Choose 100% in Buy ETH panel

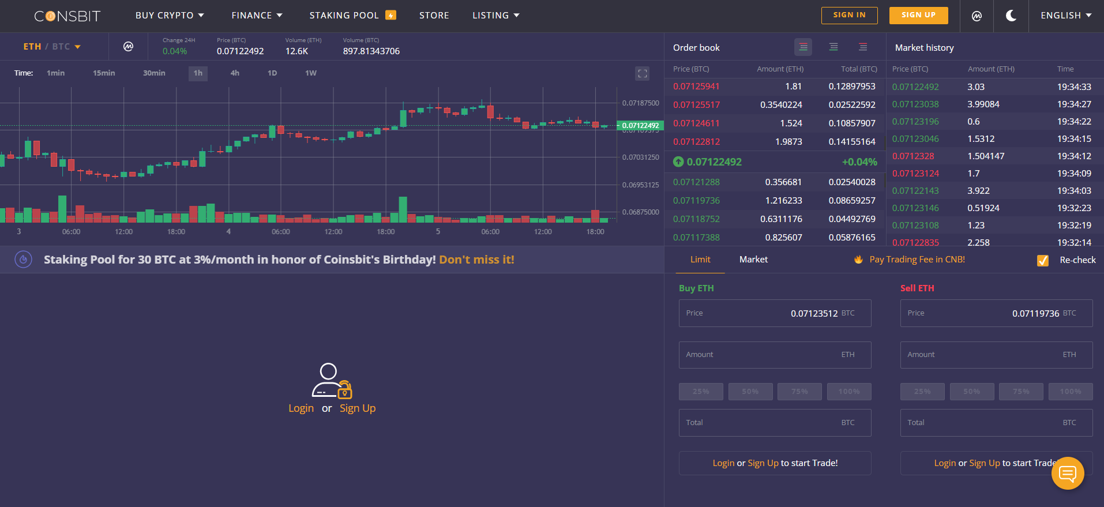[849, 392]
